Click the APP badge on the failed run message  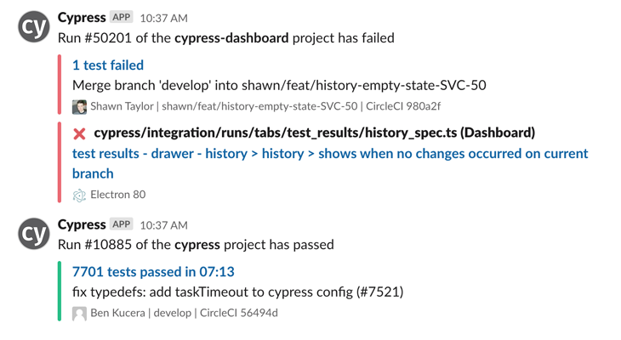tap(122, 17)
